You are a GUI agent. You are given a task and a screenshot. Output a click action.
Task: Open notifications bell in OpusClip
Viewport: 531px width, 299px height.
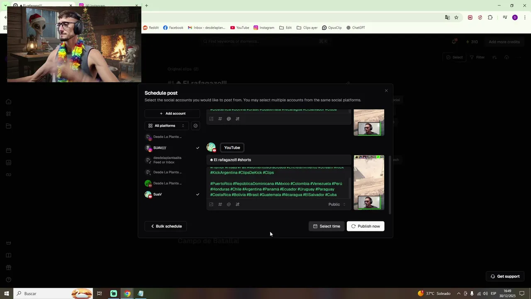454,42
